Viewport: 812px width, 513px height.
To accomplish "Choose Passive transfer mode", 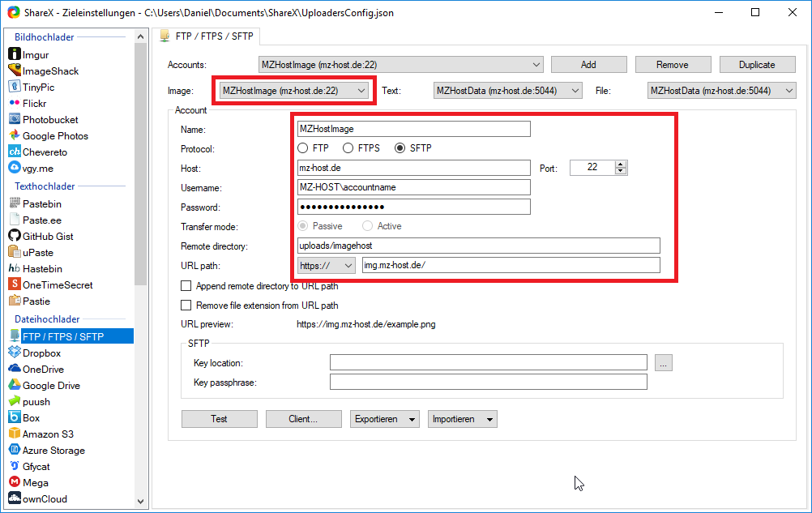I will click(303, 225).
